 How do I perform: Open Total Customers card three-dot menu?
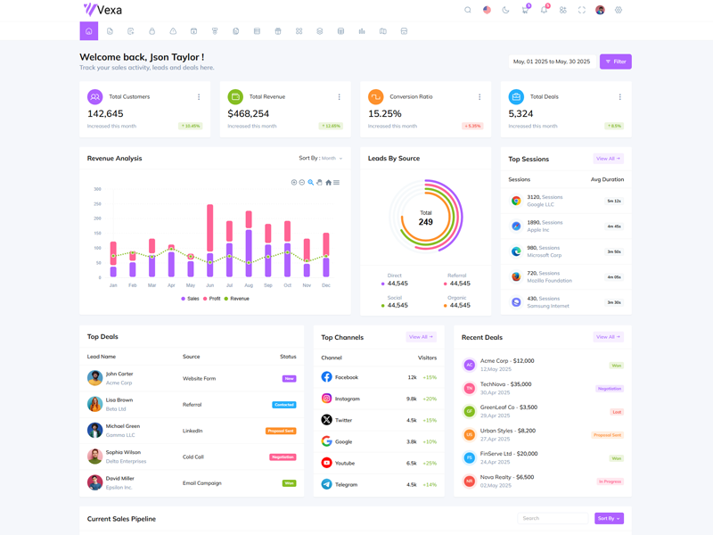pyautogui.click(x=199, y=96)
